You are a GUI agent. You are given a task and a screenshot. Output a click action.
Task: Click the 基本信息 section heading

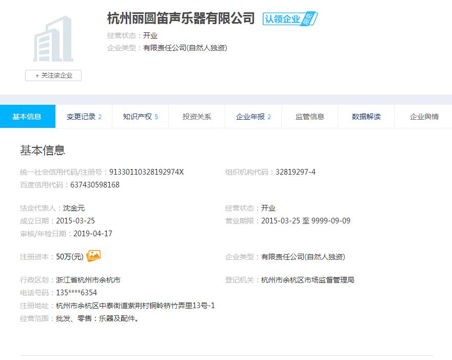(x=43, y=150)
